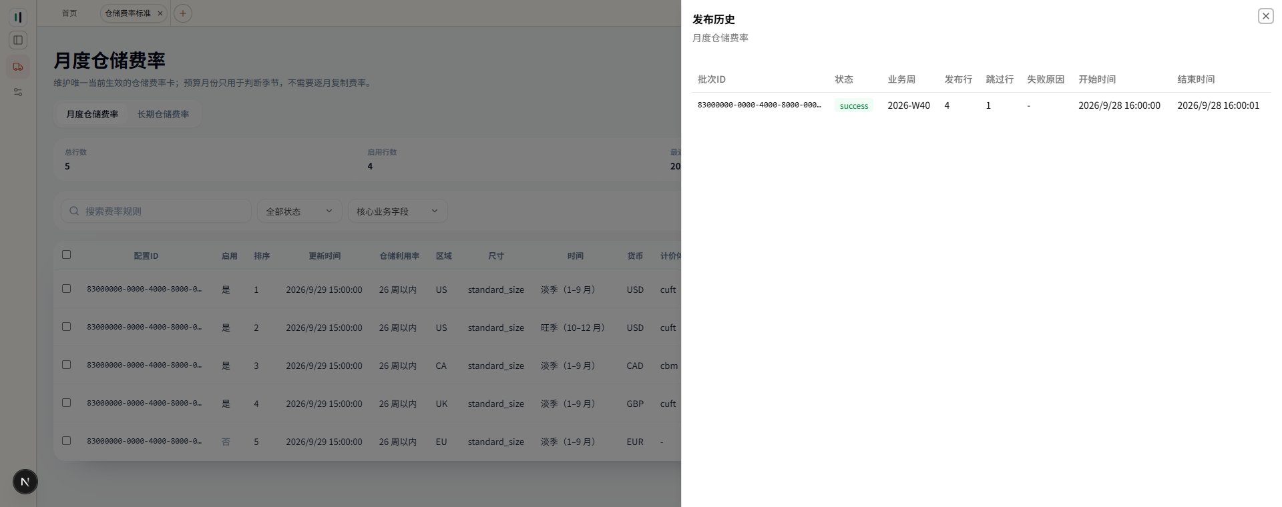Click the cbm unit cell
The width and height of the screenshot is (1282, 507).
pos(669,366)
